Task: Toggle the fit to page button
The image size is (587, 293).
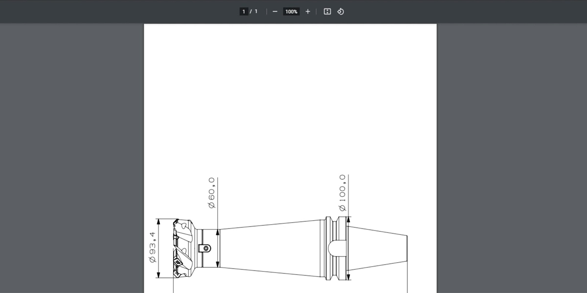Action: tap(327, 11)
